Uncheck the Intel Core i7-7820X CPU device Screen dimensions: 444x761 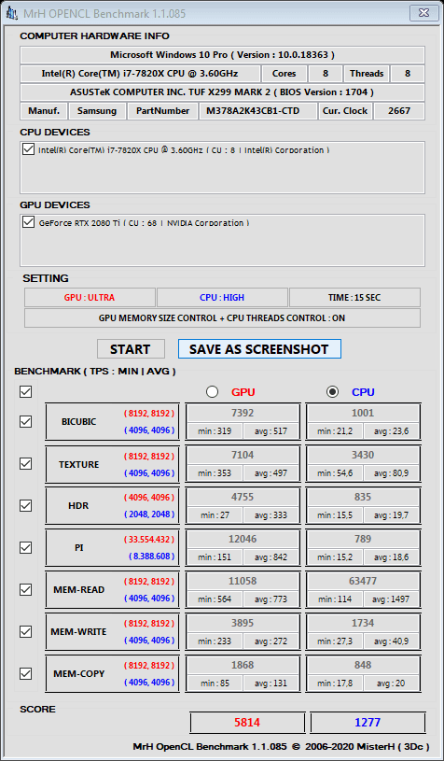coord(28,149)
